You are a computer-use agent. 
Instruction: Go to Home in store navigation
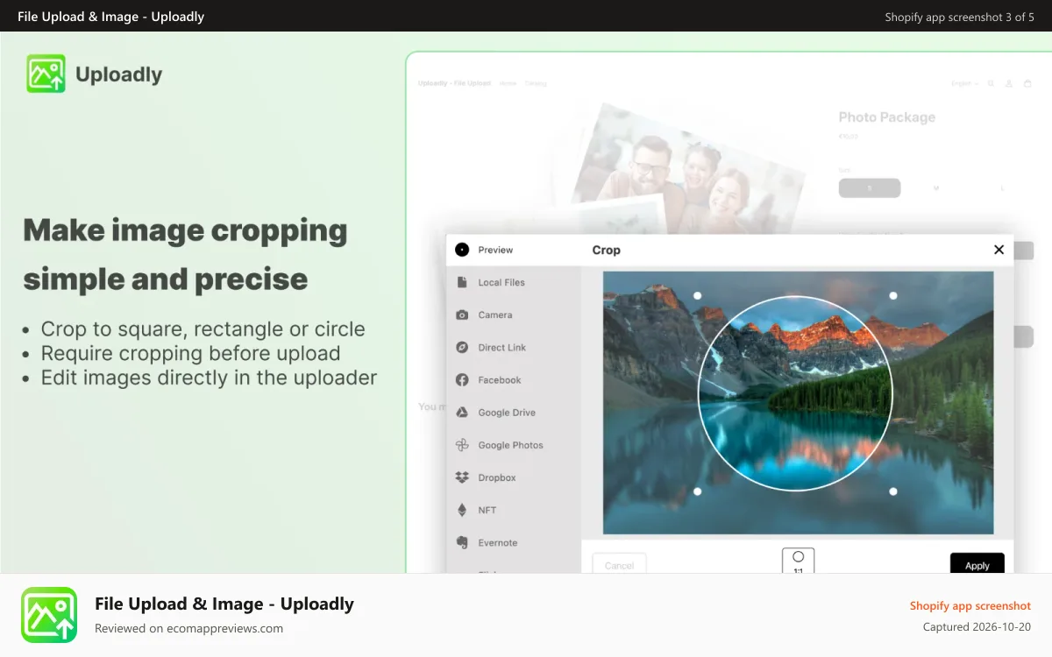508,83
